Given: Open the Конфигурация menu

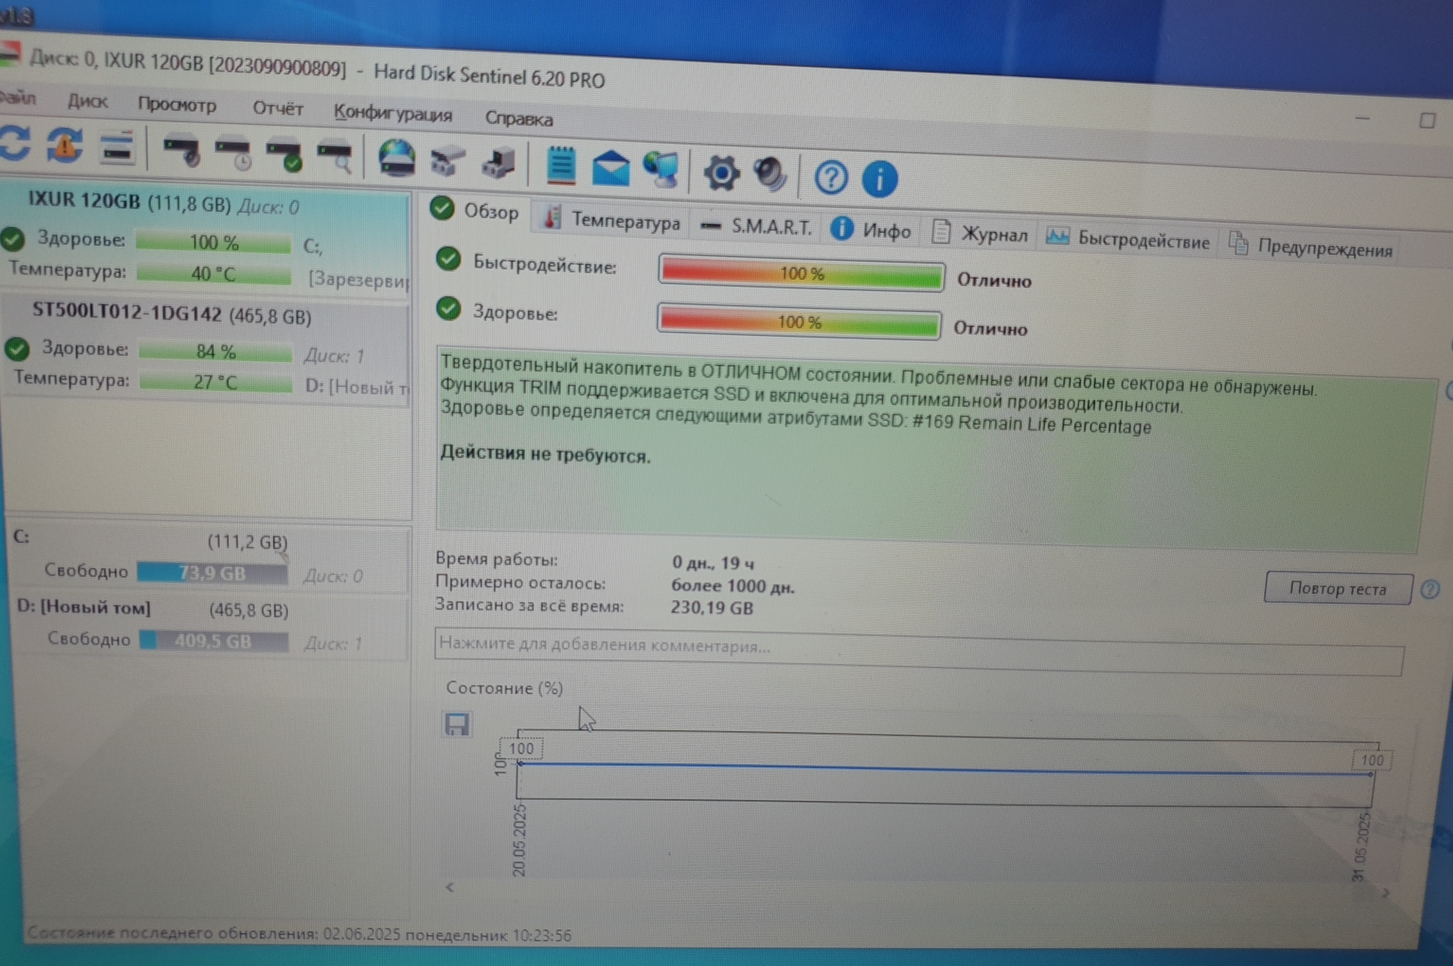Looking at the screenshot, I should click(x=393, y=113).
